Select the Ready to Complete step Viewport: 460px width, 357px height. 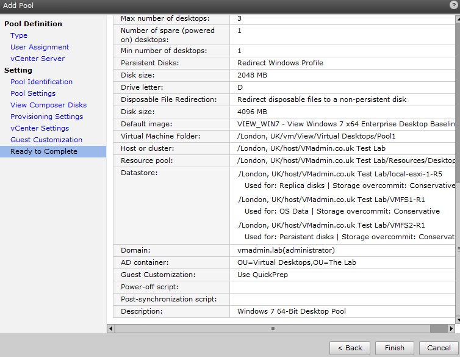pyautogui.click(x=53, y=151)
